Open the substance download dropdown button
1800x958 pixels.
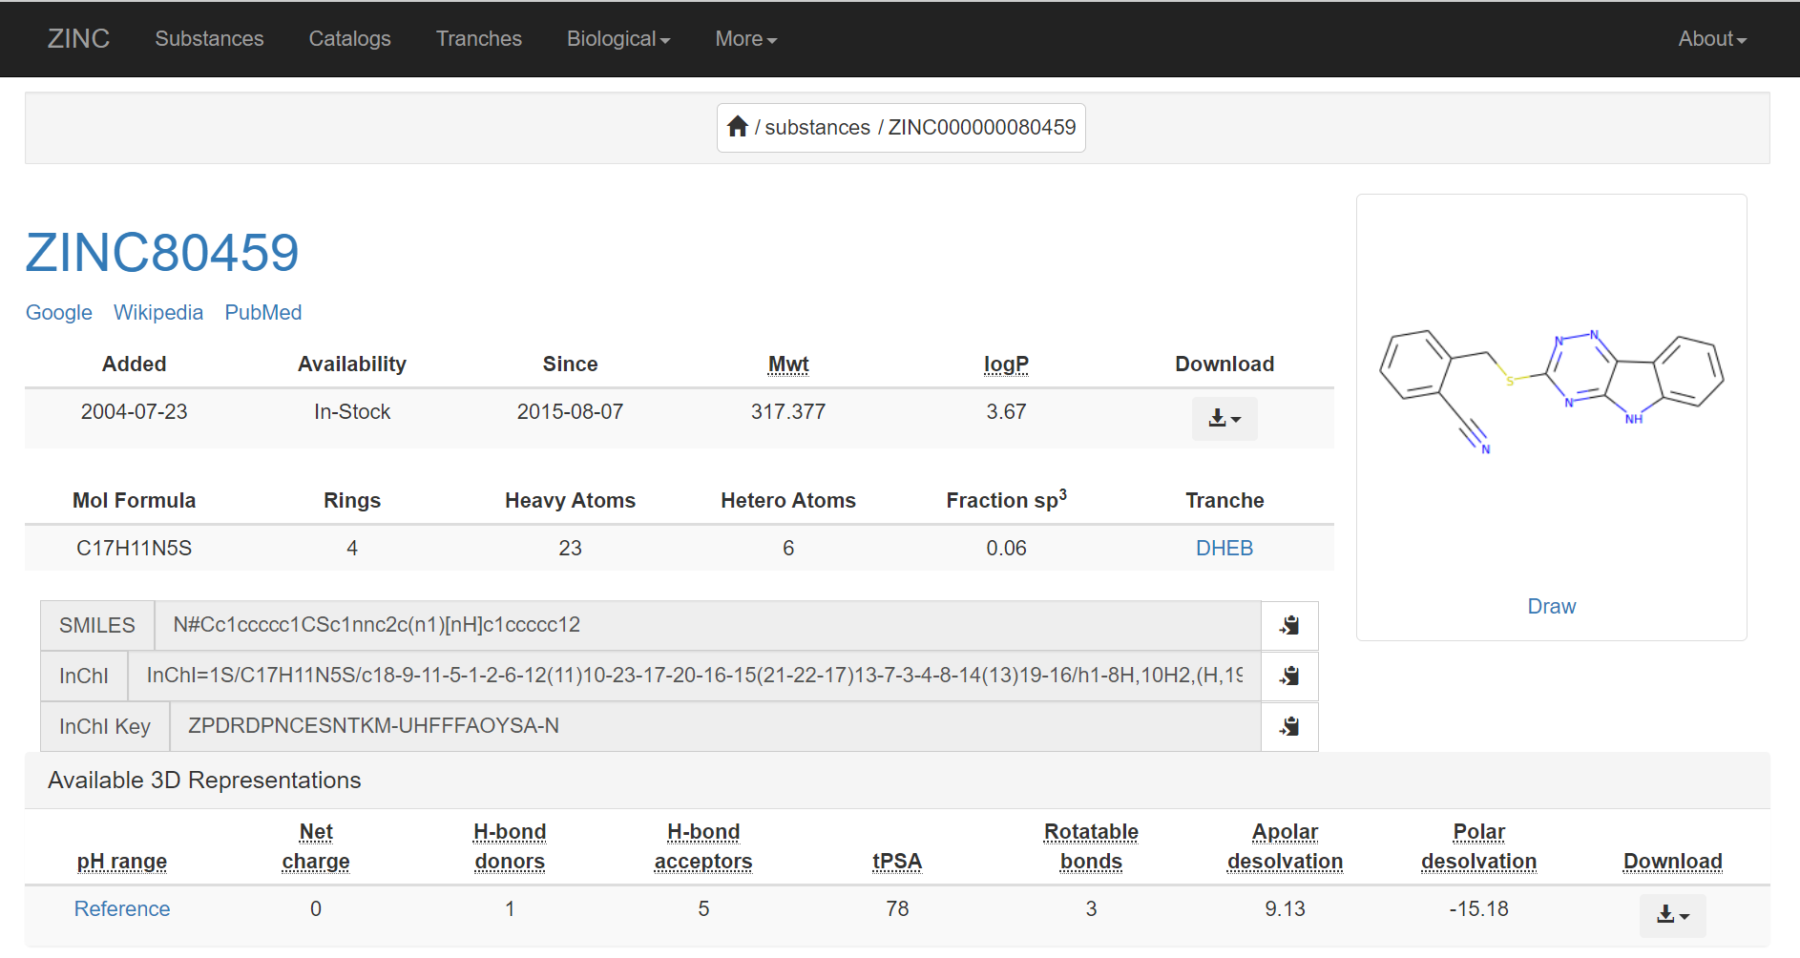coord(1224,419)
